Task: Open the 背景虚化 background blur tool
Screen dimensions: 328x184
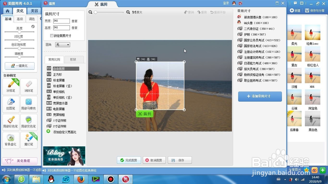Action: tap(11, 140)
